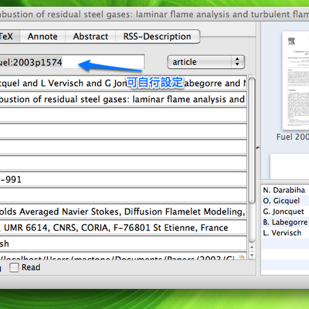Switch to the Annote tab
The width and height of the screenshot is (309, 309).
(x=42, y=37)
